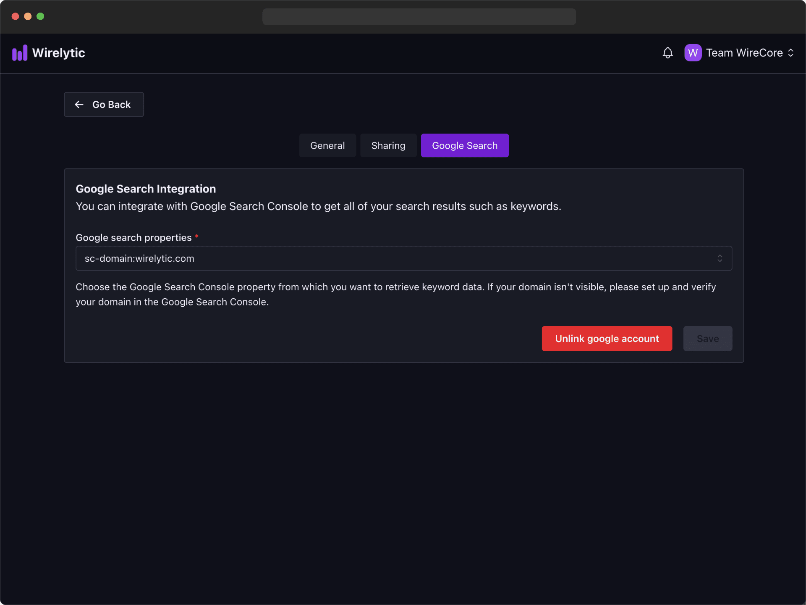The height and width of the screenshot is (605, 806).
Task: Open the General settings tab
Action: (x=327, y=145)
